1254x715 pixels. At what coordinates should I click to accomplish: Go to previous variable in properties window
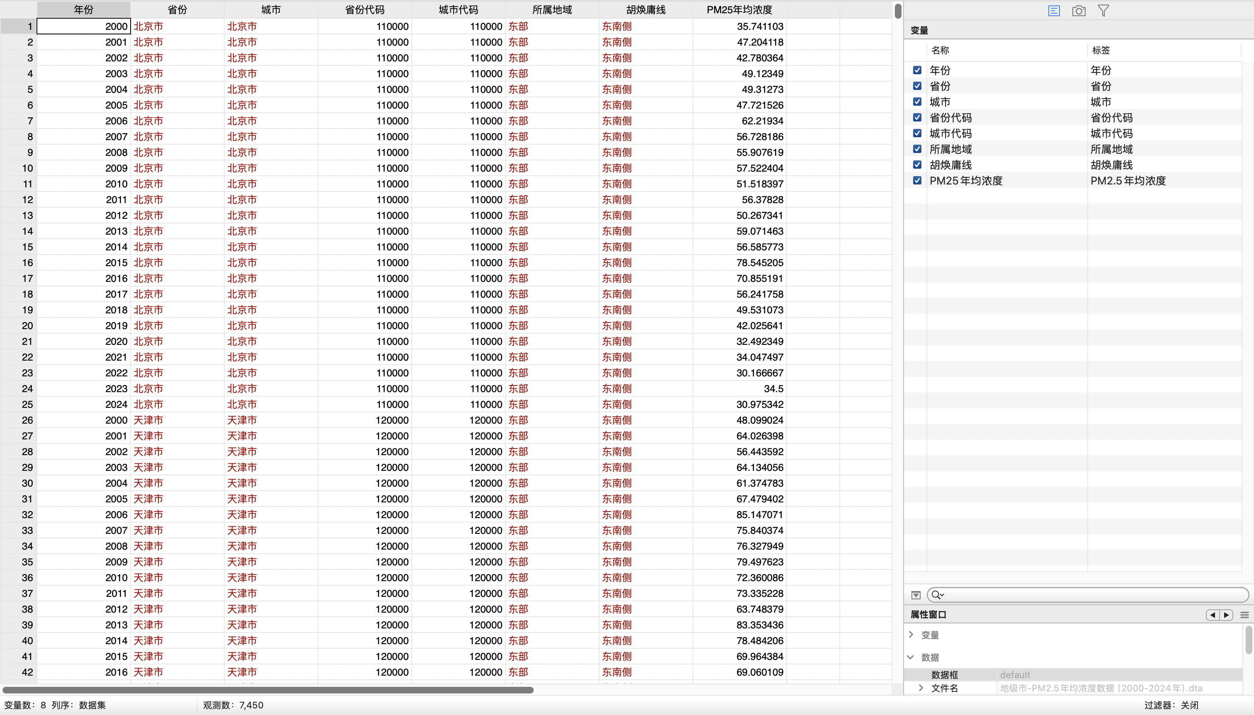click(x=1213, y=615)
